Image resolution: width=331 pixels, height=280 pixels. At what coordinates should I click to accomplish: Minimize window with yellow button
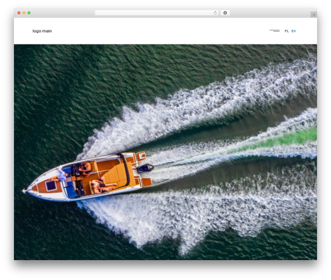point(24,13)
